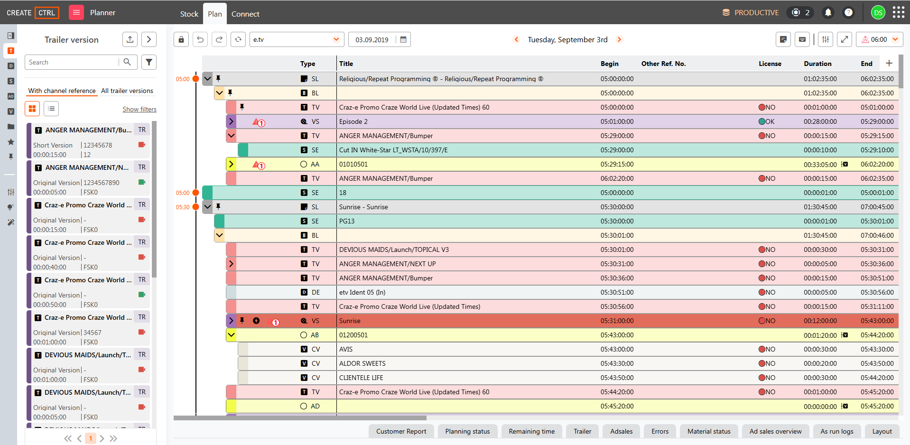910x445 pixels.
Task: Go to next trailer list page
Action: click(102, 438)
